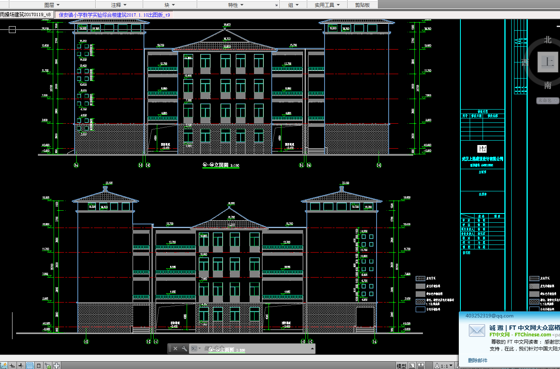560x369 pixels.
Task: Expand the 注释 panel dropdown
Action: 119,5
